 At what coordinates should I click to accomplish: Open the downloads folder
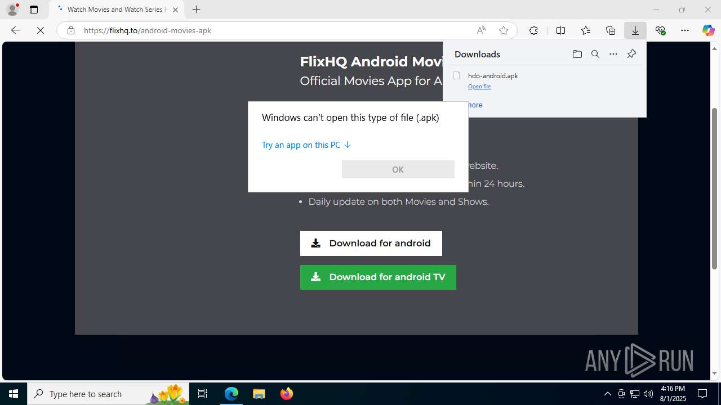(577, 54)
